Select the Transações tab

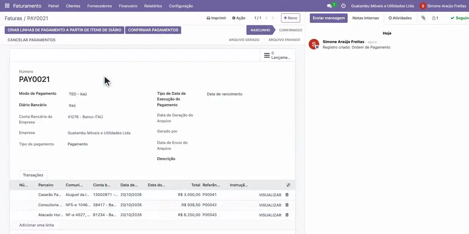[33, 175]
